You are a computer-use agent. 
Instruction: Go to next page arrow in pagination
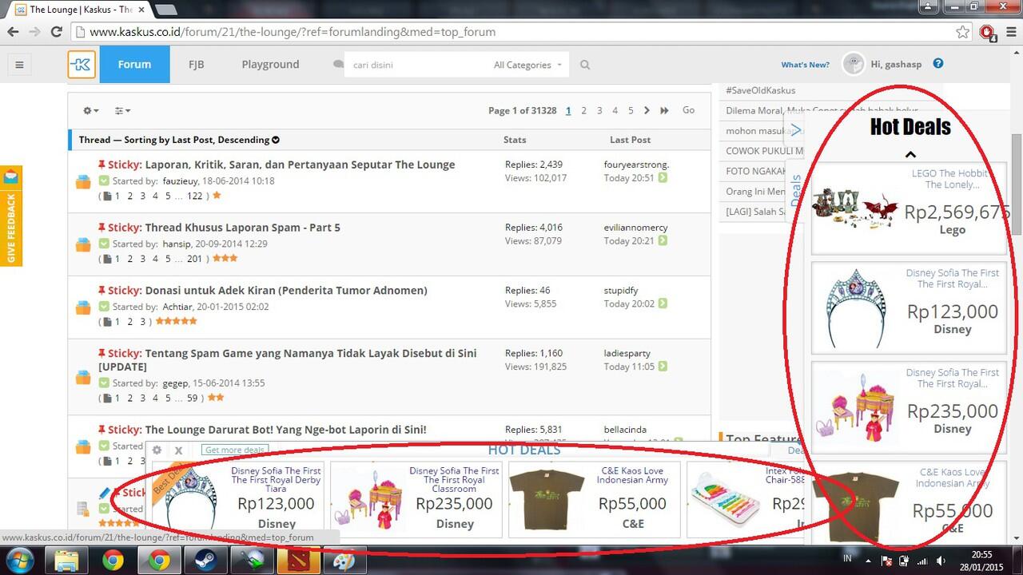(647, 110)
